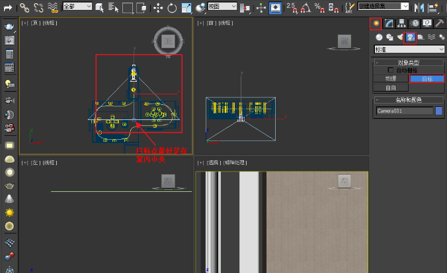Click the blue object color swatch
This screenshot has width=447, height=273.
pos(438,111)
